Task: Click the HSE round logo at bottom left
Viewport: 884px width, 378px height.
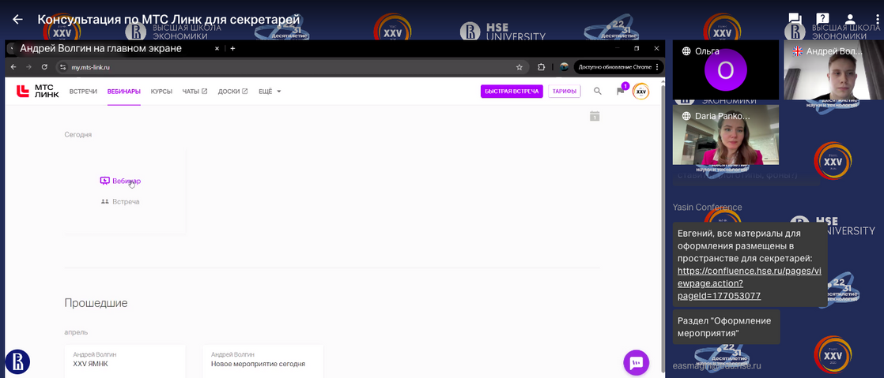Action: [17, 361]
